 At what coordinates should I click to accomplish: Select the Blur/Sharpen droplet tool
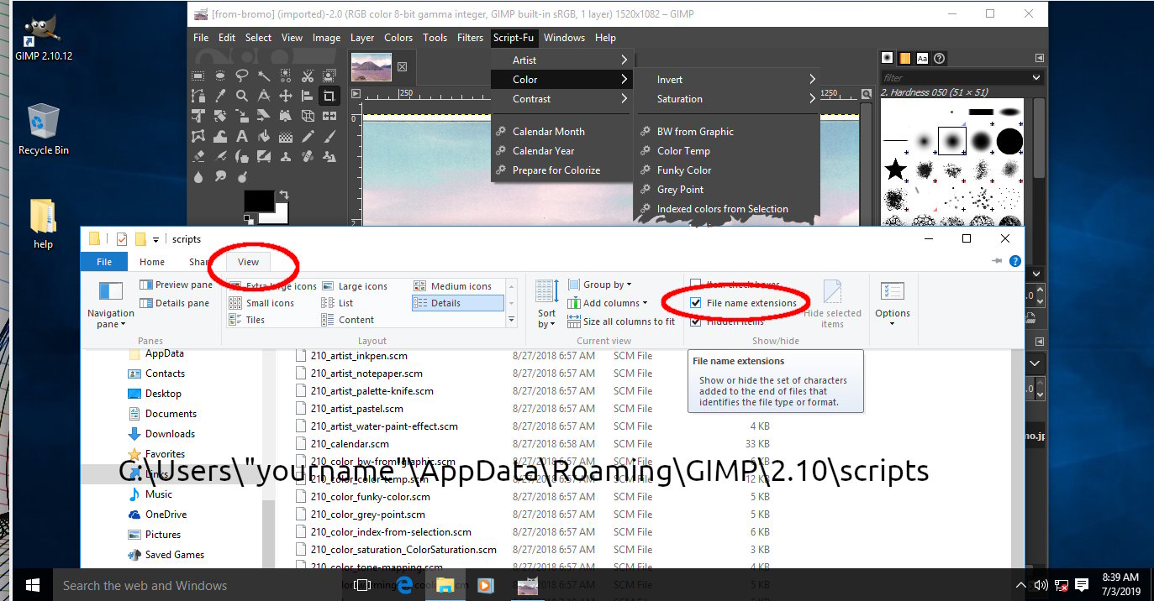pyautogui.click(x=198, y=176)
